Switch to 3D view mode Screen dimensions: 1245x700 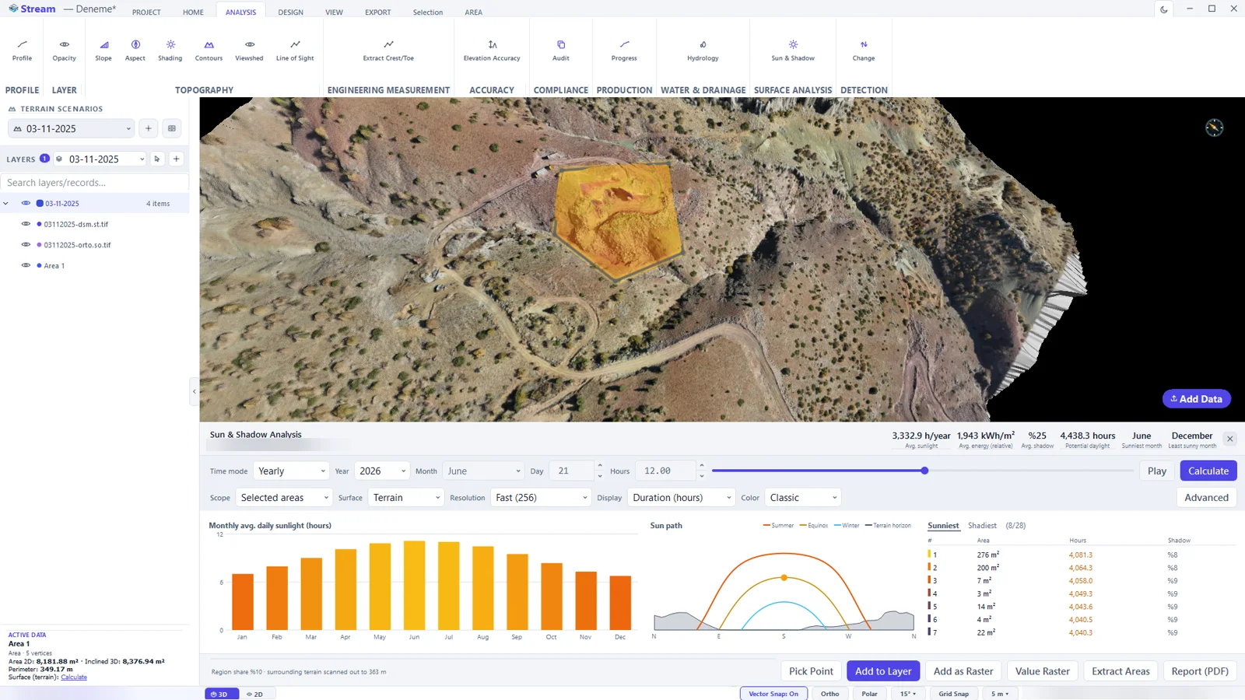[x=222, y=694]
